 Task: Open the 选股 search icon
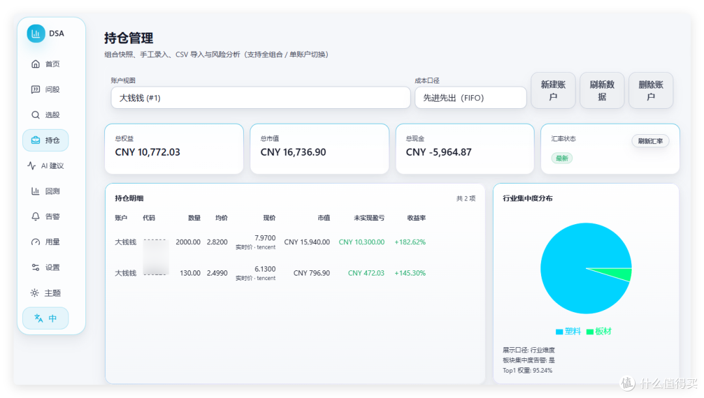35,115
